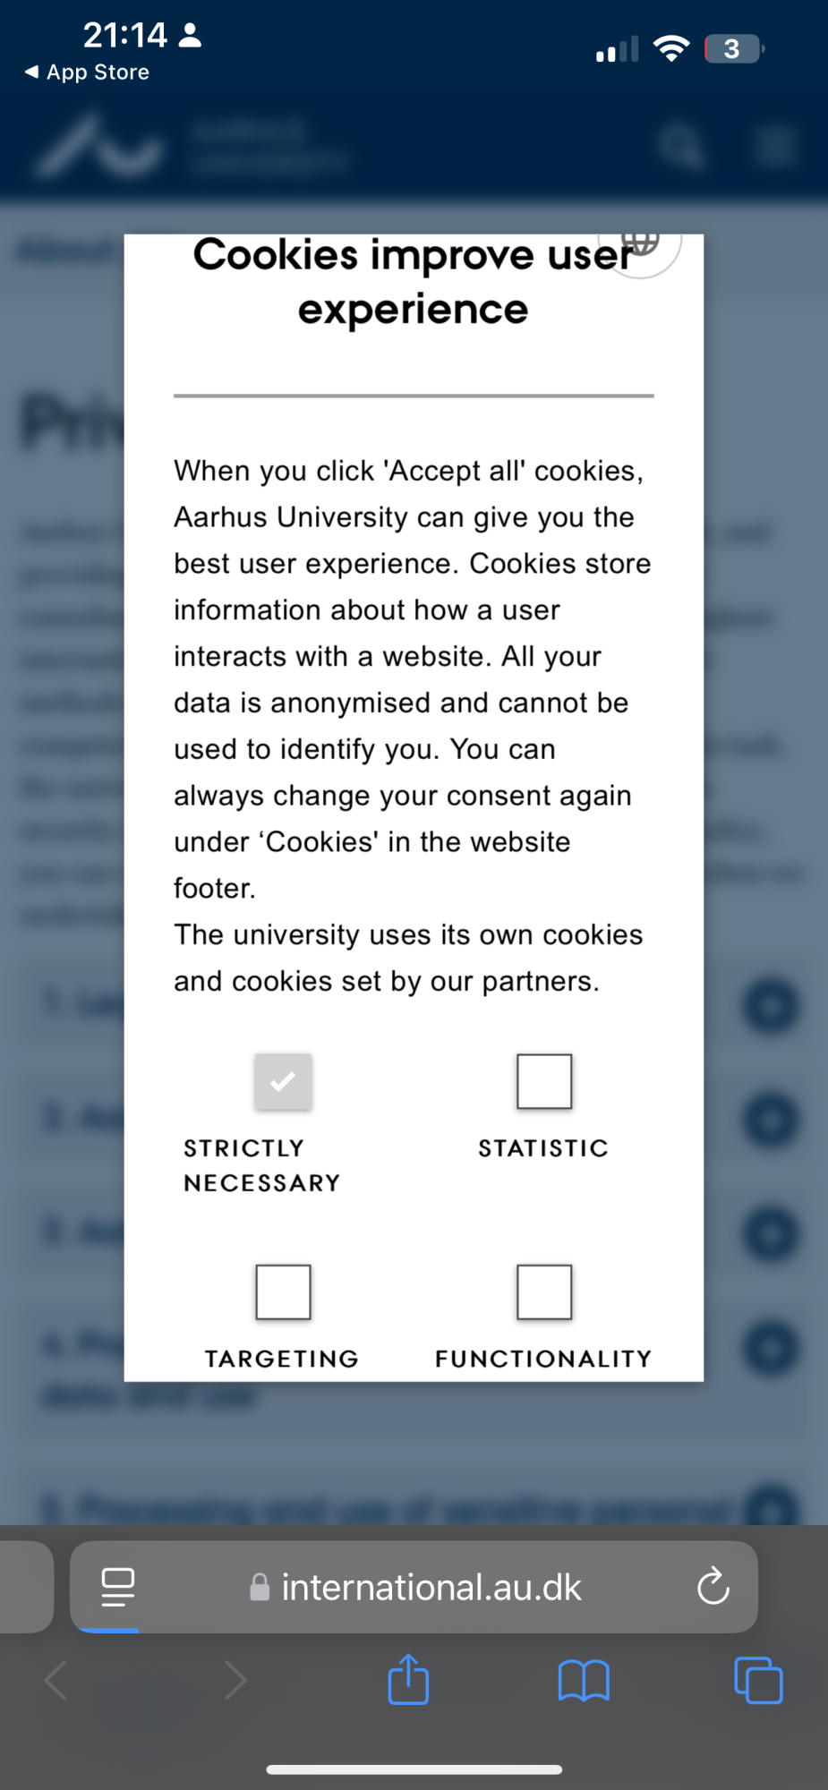Tap the international.au.dk address field
Viewport: 828px width, 1790px height.
[414, 1587]
